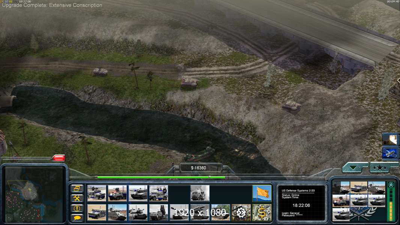The height and width of the screenshot is (225, 400).
Task: Click the yellow exclamation mark alert icon
Action: [77, 208]
